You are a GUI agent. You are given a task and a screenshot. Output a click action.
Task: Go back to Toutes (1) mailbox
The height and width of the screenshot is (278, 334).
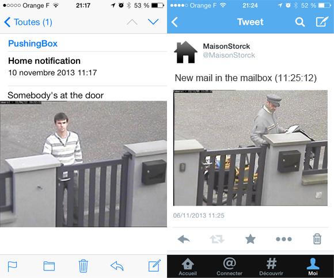tap(28, 22)
